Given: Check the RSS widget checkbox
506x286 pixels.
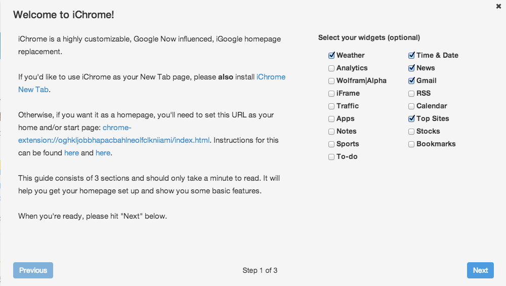Looking at the screenshot, I should [411, 93].
